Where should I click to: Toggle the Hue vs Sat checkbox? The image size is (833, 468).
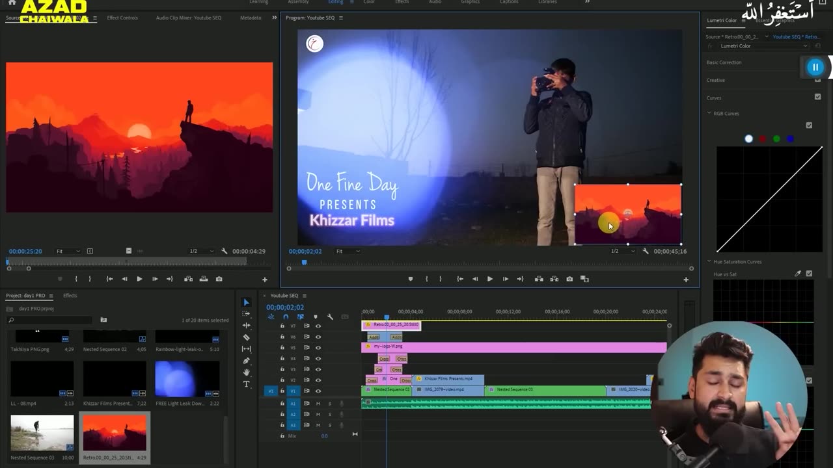pyautogui.click(x=809, y=274)
